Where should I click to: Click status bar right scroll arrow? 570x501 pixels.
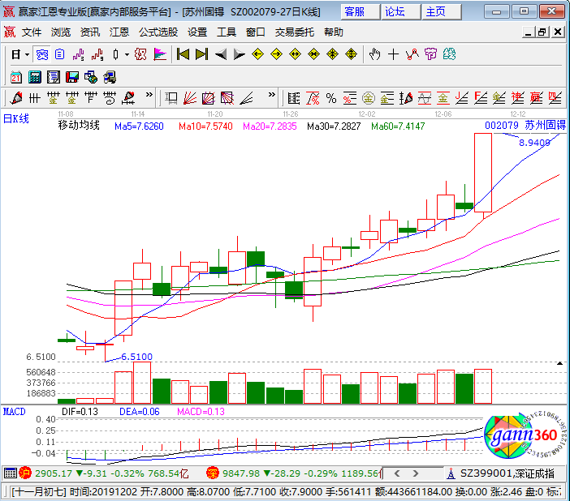click(415, 473)
